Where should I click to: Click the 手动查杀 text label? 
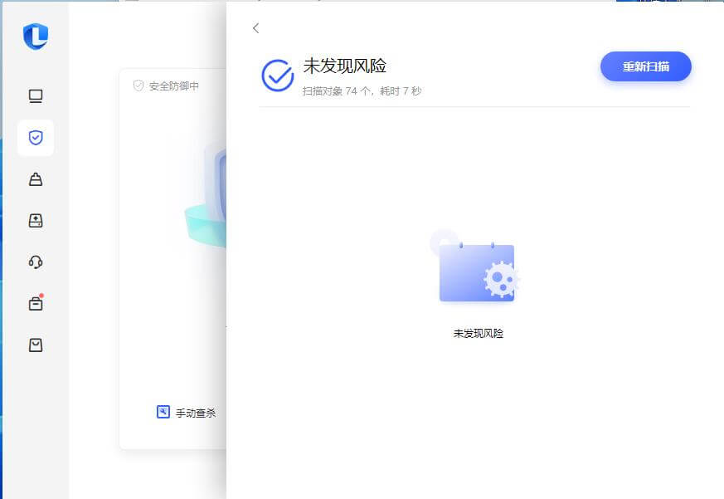pyautogui.click(x=196, y=413)
